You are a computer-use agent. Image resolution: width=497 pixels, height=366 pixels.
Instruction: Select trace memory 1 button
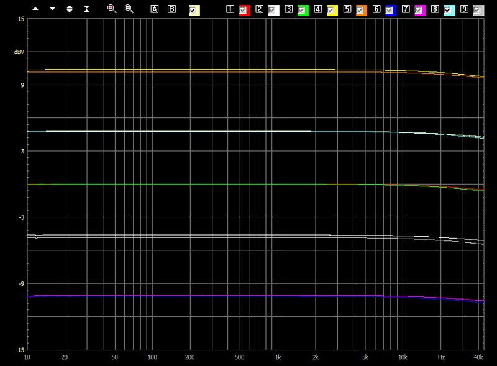[x=230, y=9]
